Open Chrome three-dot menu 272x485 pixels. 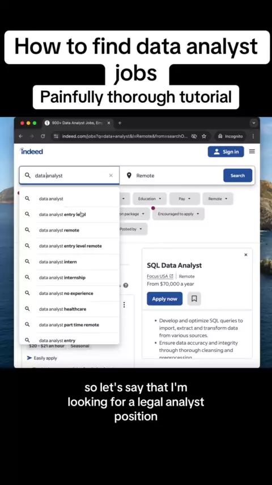coord(253,136)
